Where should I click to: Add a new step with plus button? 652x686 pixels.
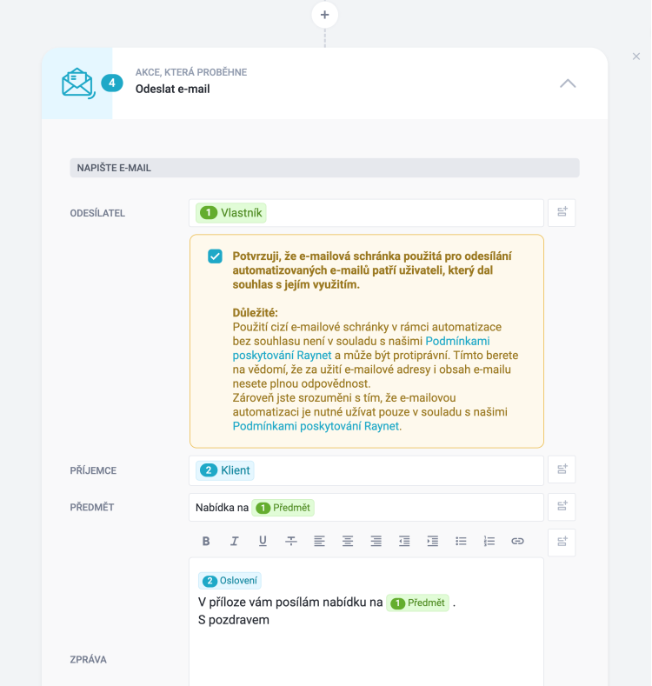tap(325, 15)
